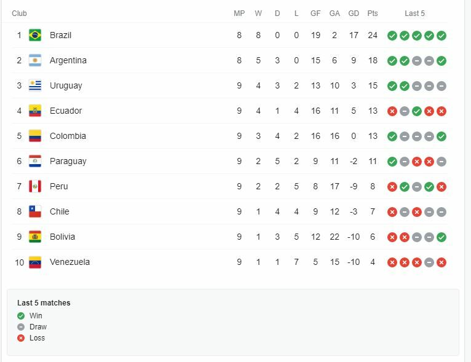Click the Brazil flag icon

tap(35, 35)
